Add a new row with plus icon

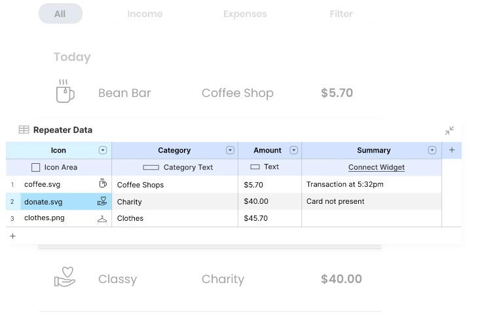12,236
